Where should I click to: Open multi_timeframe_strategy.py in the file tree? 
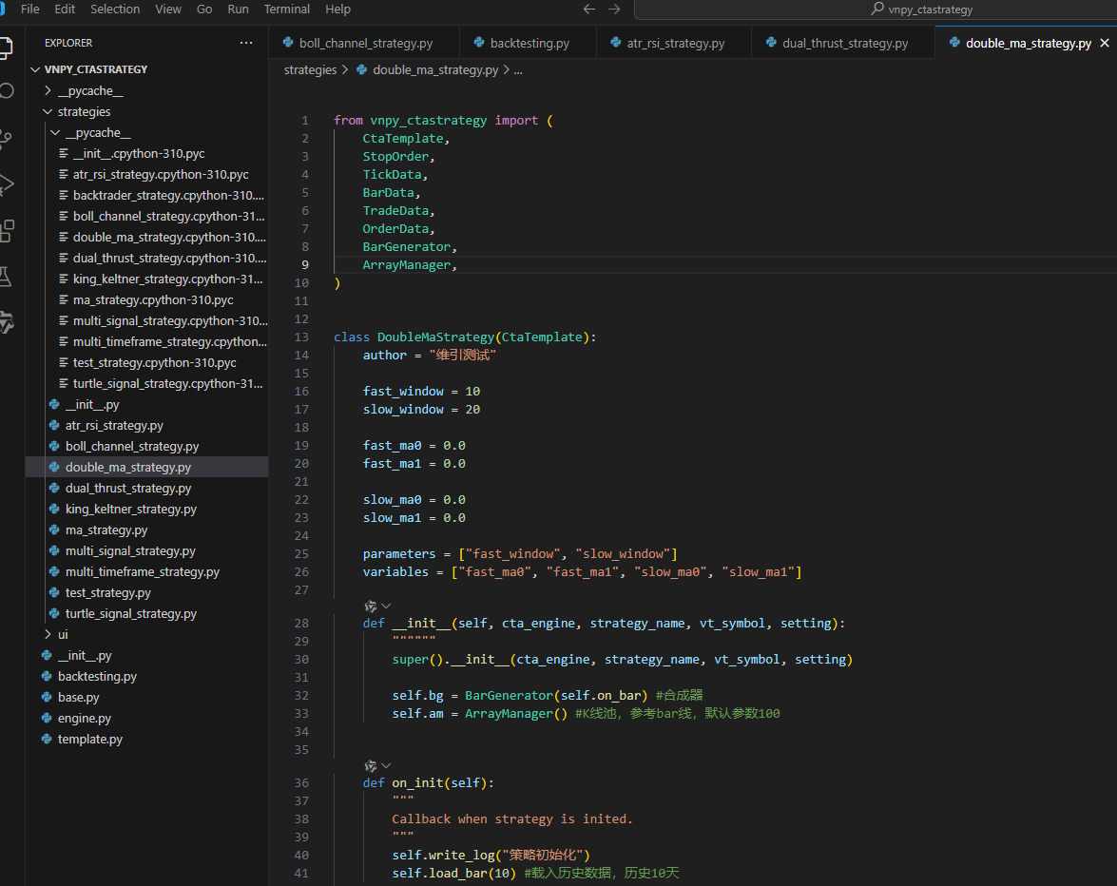point(143,572)
